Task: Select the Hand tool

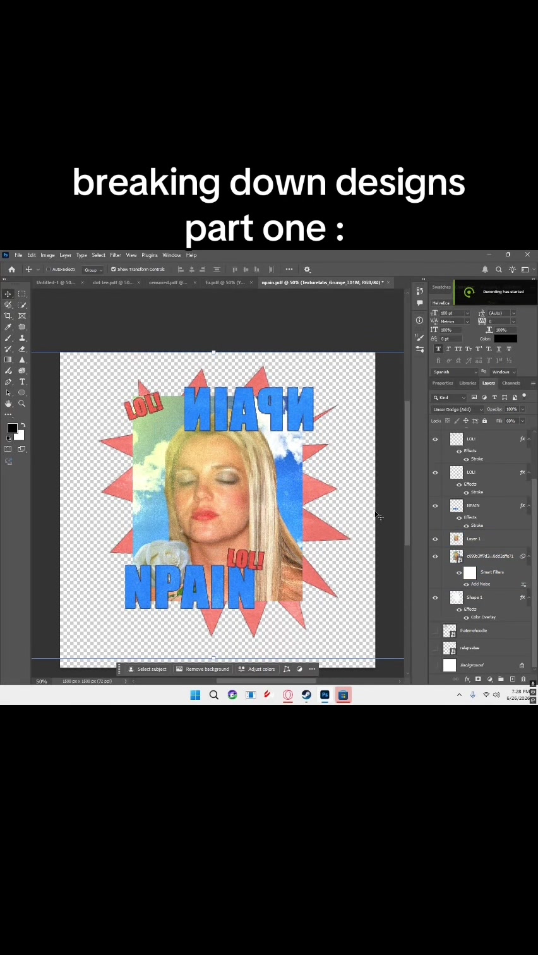Action: [x=8, y=404]
